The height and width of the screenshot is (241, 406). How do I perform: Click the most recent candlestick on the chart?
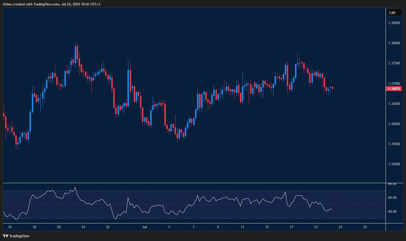[332, 88]
